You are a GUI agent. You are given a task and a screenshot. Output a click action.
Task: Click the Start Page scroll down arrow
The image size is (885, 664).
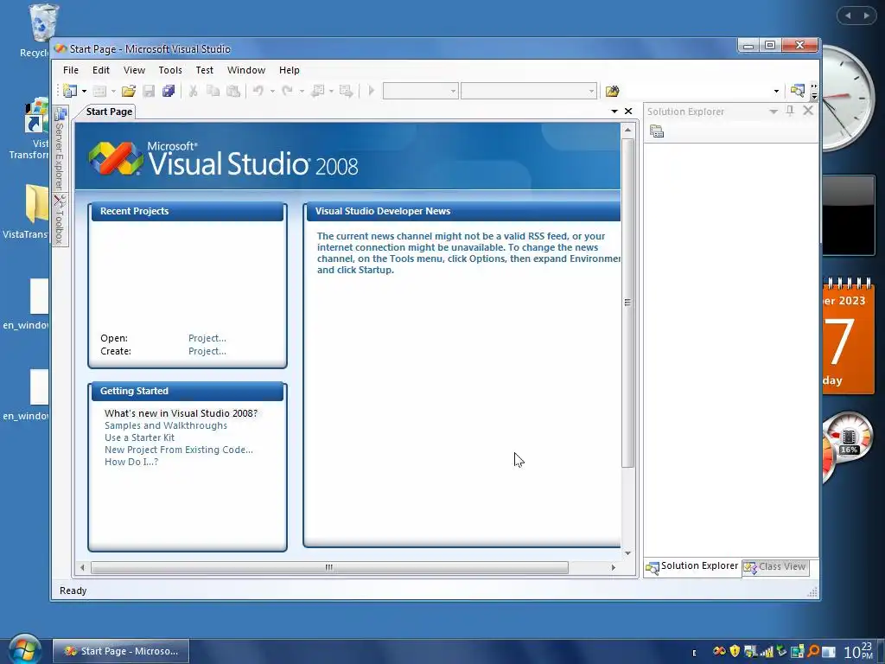tap(627, 553)
